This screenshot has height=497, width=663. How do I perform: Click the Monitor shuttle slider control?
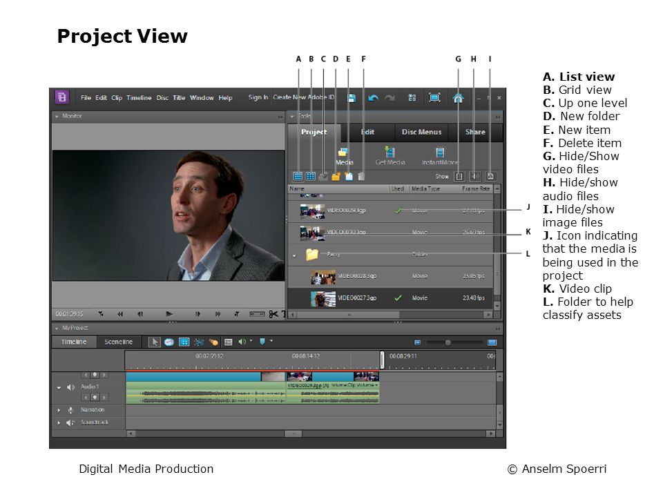(257, 314)
